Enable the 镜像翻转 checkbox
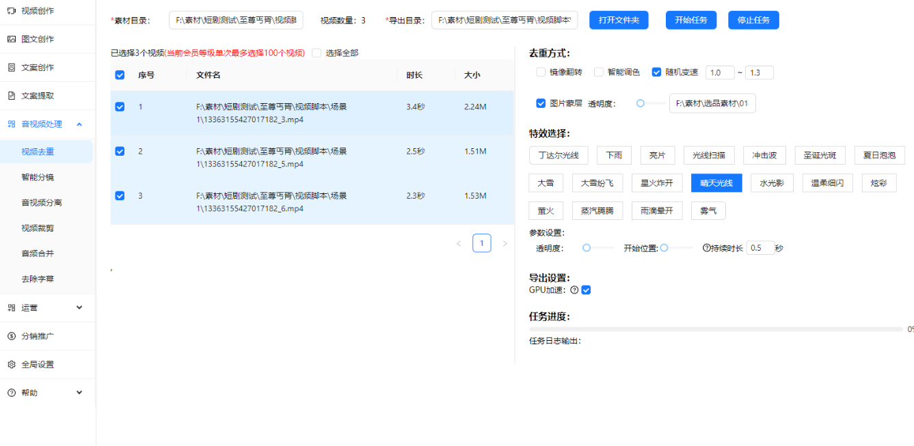 (x=541, y=72)
